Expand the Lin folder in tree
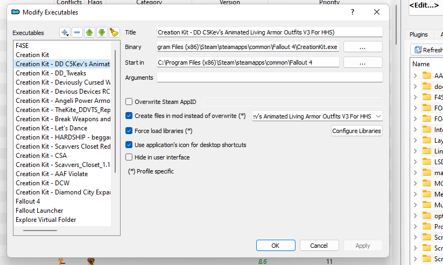The image size is (443, 265). 416,151
